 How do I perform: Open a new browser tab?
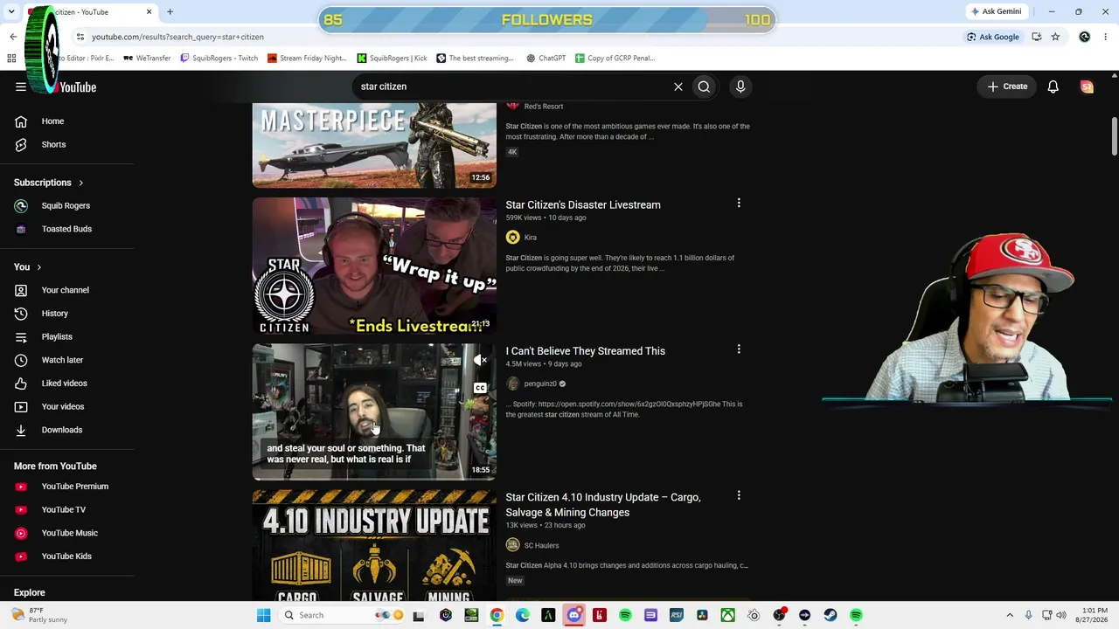[170, 11]
